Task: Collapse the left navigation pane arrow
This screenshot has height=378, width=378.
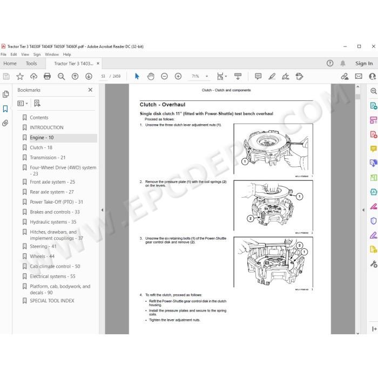Action: [102, 210]
